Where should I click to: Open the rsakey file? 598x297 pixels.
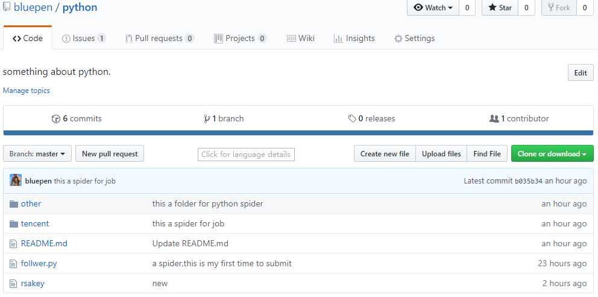[x=33, y=283]
